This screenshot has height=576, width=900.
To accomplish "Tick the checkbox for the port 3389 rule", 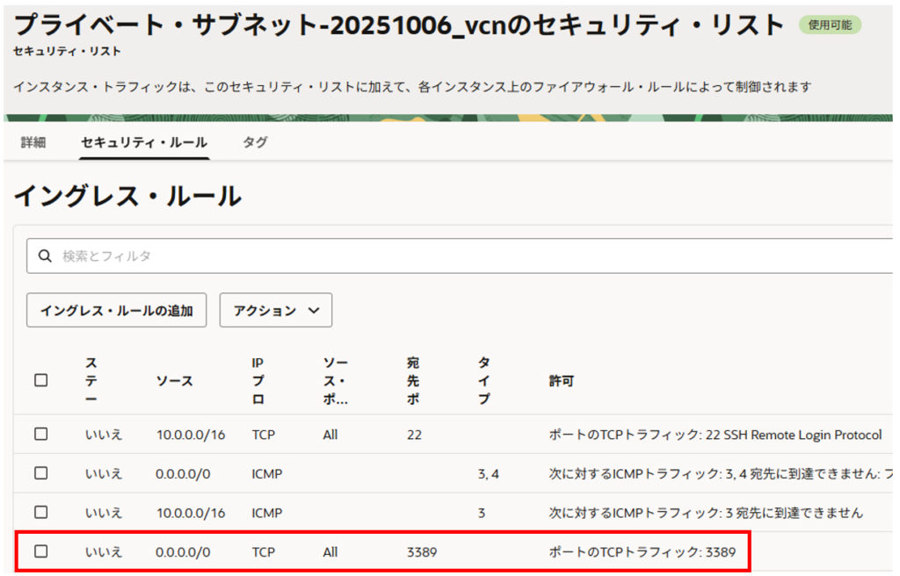I will [x=40, y=551].
